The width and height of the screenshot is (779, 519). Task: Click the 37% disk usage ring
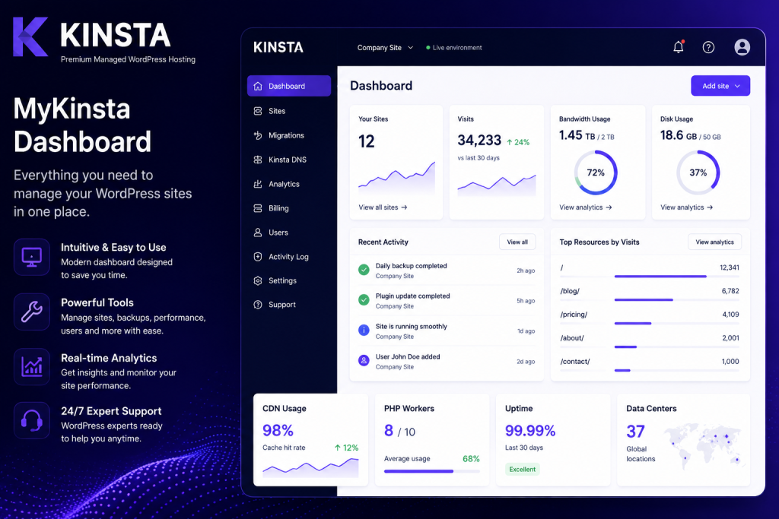tap(698, 172)
